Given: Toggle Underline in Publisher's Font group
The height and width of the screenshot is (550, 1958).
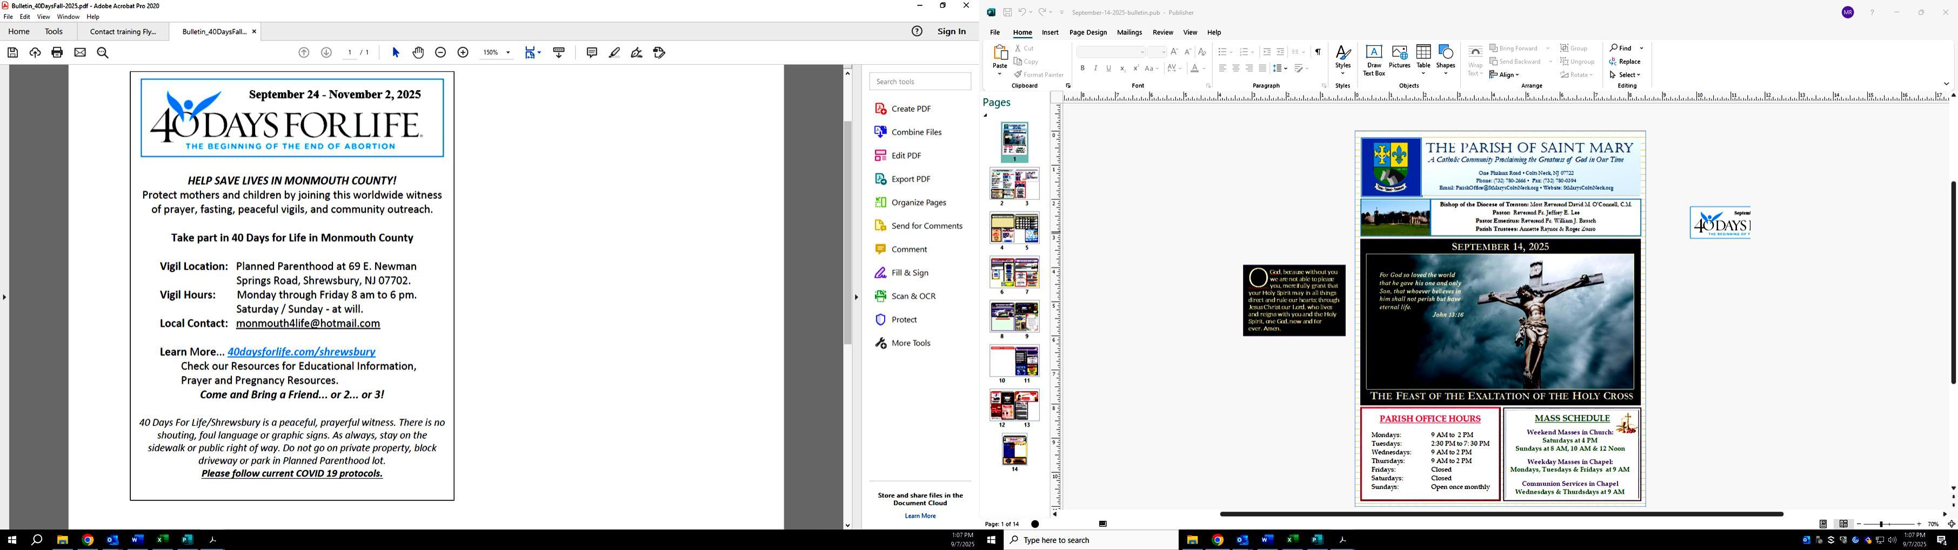Looking at the screenshot, I should click(x=1109, y=69).
